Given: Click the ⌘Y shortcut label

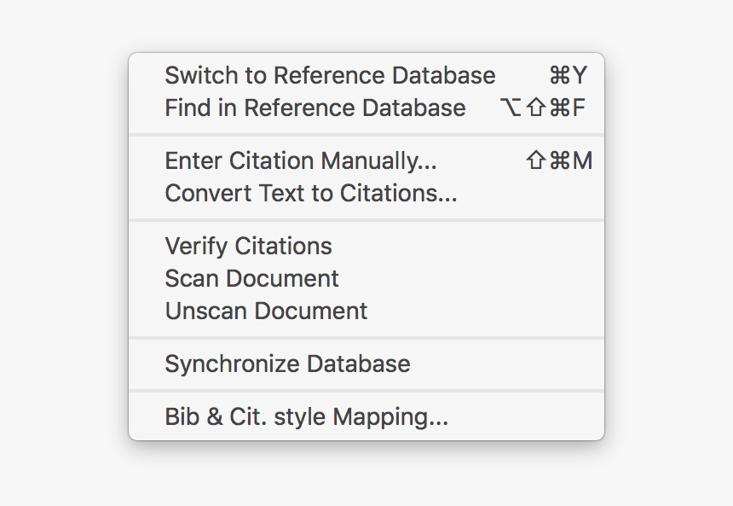Looking at the screenshot, I should click(x=568, y=75).
